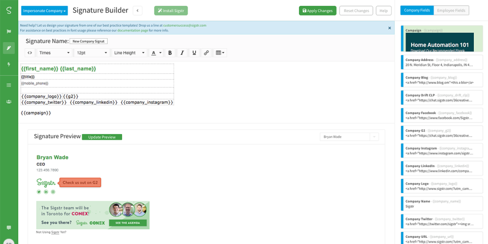Open the Impersonate Company dropdown
The image size is (488, 244).
coord(45,11)
